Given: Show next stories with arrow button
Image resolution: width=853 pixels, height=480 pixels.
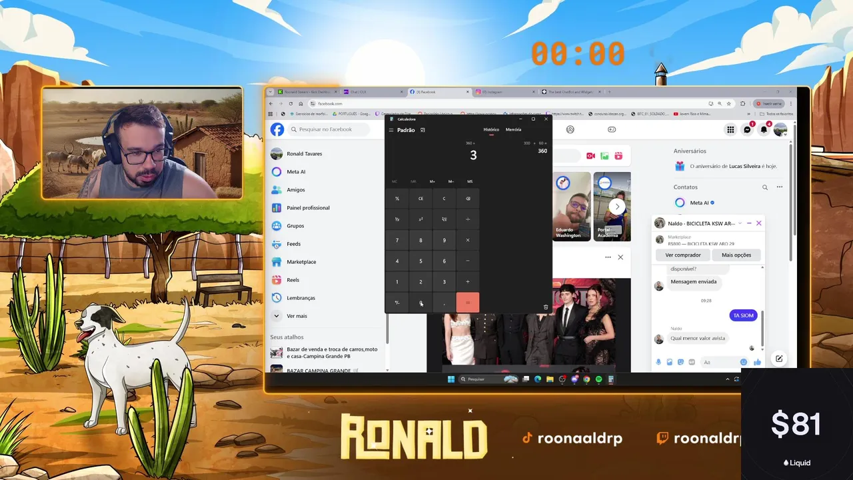Looking at the screenshot, I should [617, 207].
